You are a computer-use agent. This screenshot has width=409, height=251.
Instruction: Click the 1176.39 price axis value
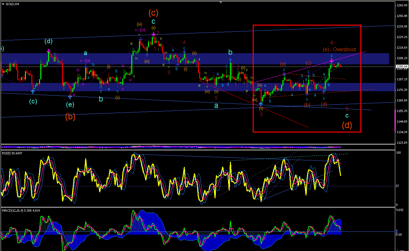(403, 90)
